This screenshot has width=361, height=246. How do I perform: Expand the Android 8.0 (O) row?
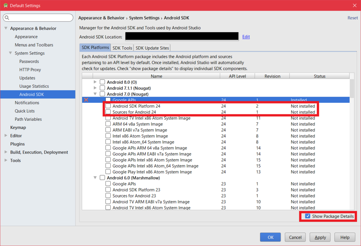pos(95,82)
